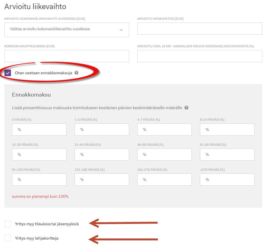Click the help icon beside Otan vastaan ennakkomaksuja
Image resolution: width=271 pixels, height=247 pixels.
77,73
